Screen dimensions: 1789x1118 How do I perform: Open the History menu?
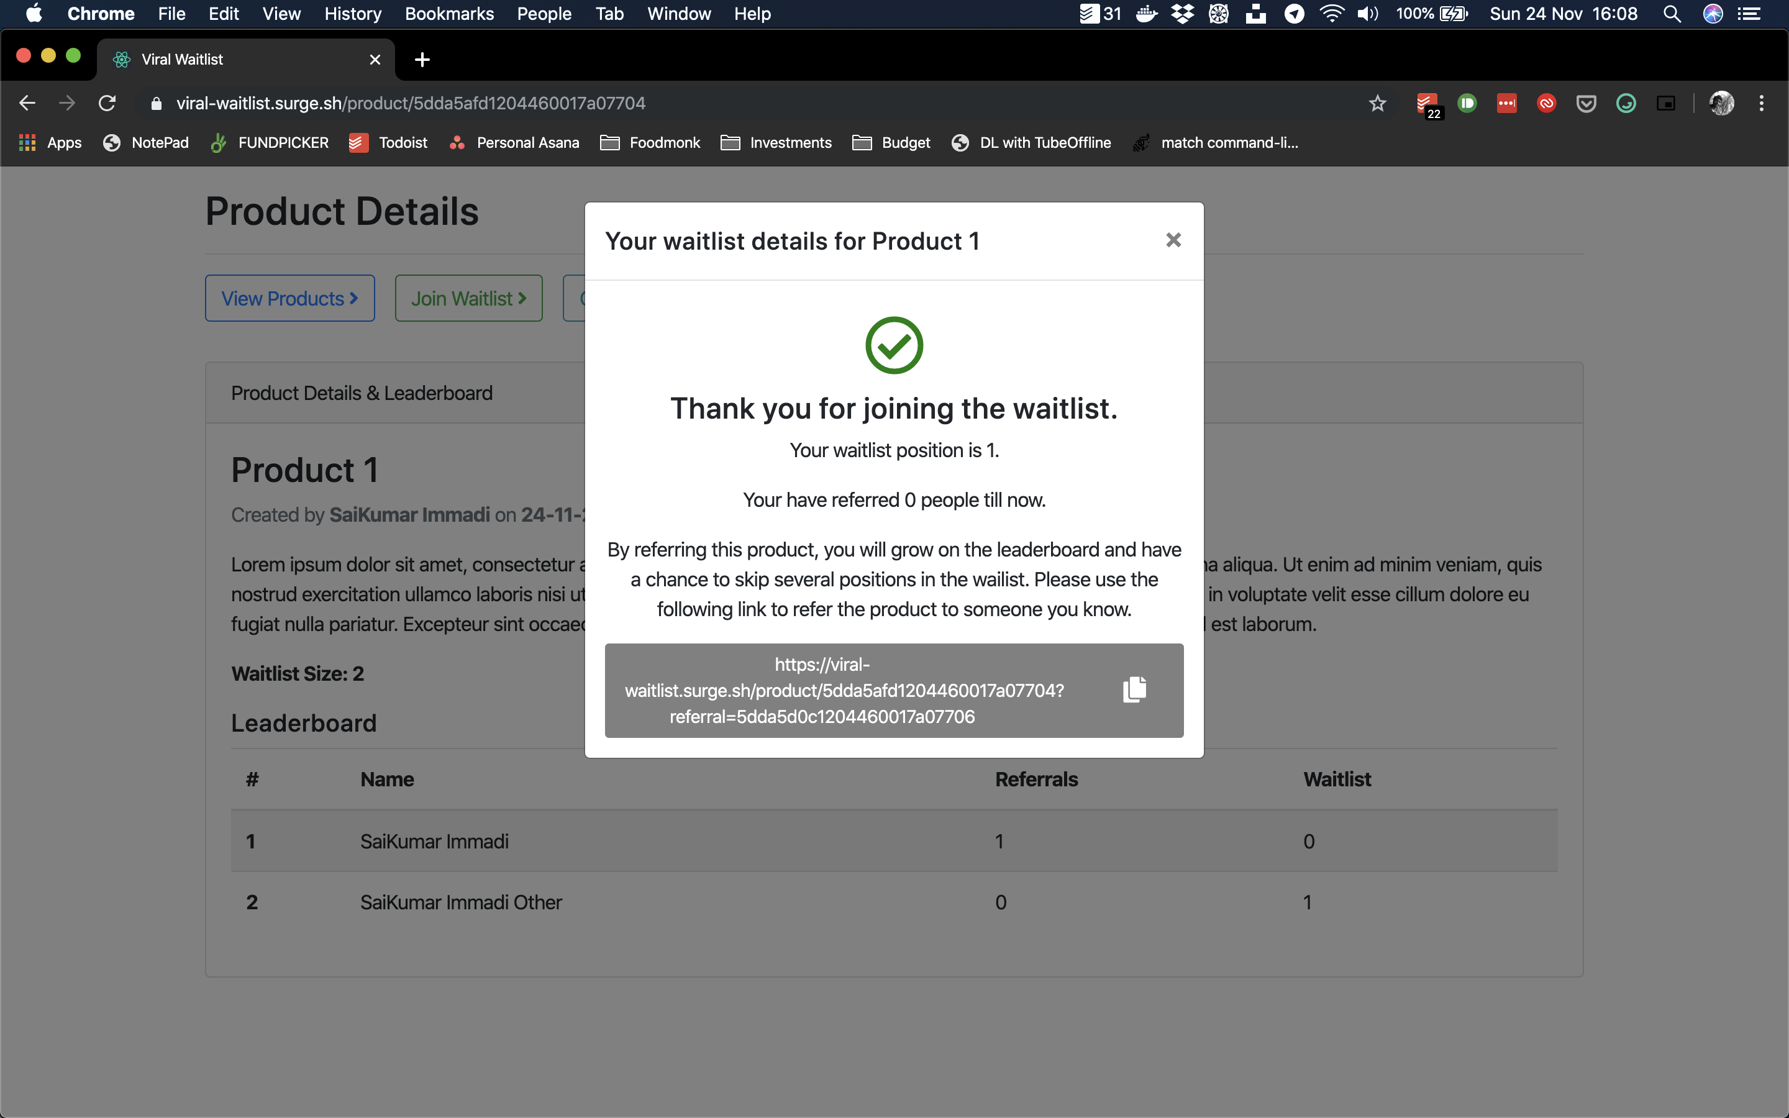(353, 14)
